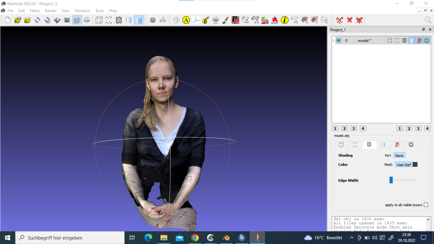This screenshot has height=244, width=434.
Task: Select the Select Connected Components tool
Action: click(314, 20)
